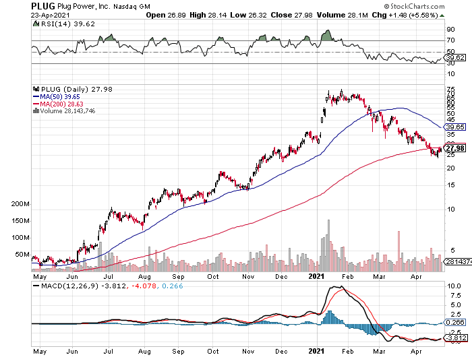Click the volume bars icon in legend

coord(36,110)
